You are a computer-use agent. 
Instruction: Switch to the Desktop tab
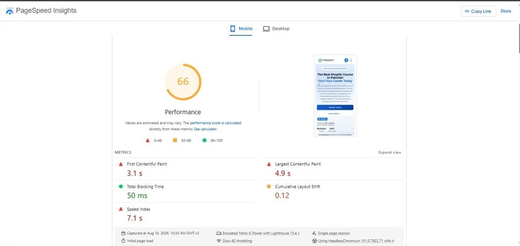click(x=276, y=29)
